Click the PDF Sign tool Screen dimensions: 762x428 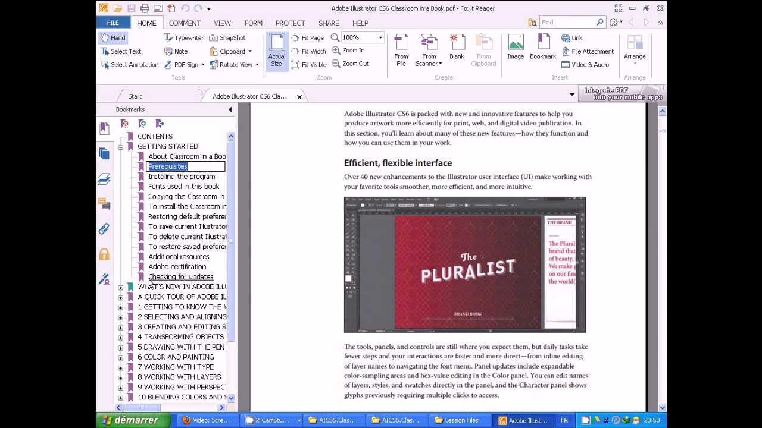pos(181,65)
